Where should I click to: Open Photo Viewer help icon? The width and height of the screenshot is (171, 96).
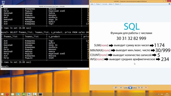coord(169,4)
